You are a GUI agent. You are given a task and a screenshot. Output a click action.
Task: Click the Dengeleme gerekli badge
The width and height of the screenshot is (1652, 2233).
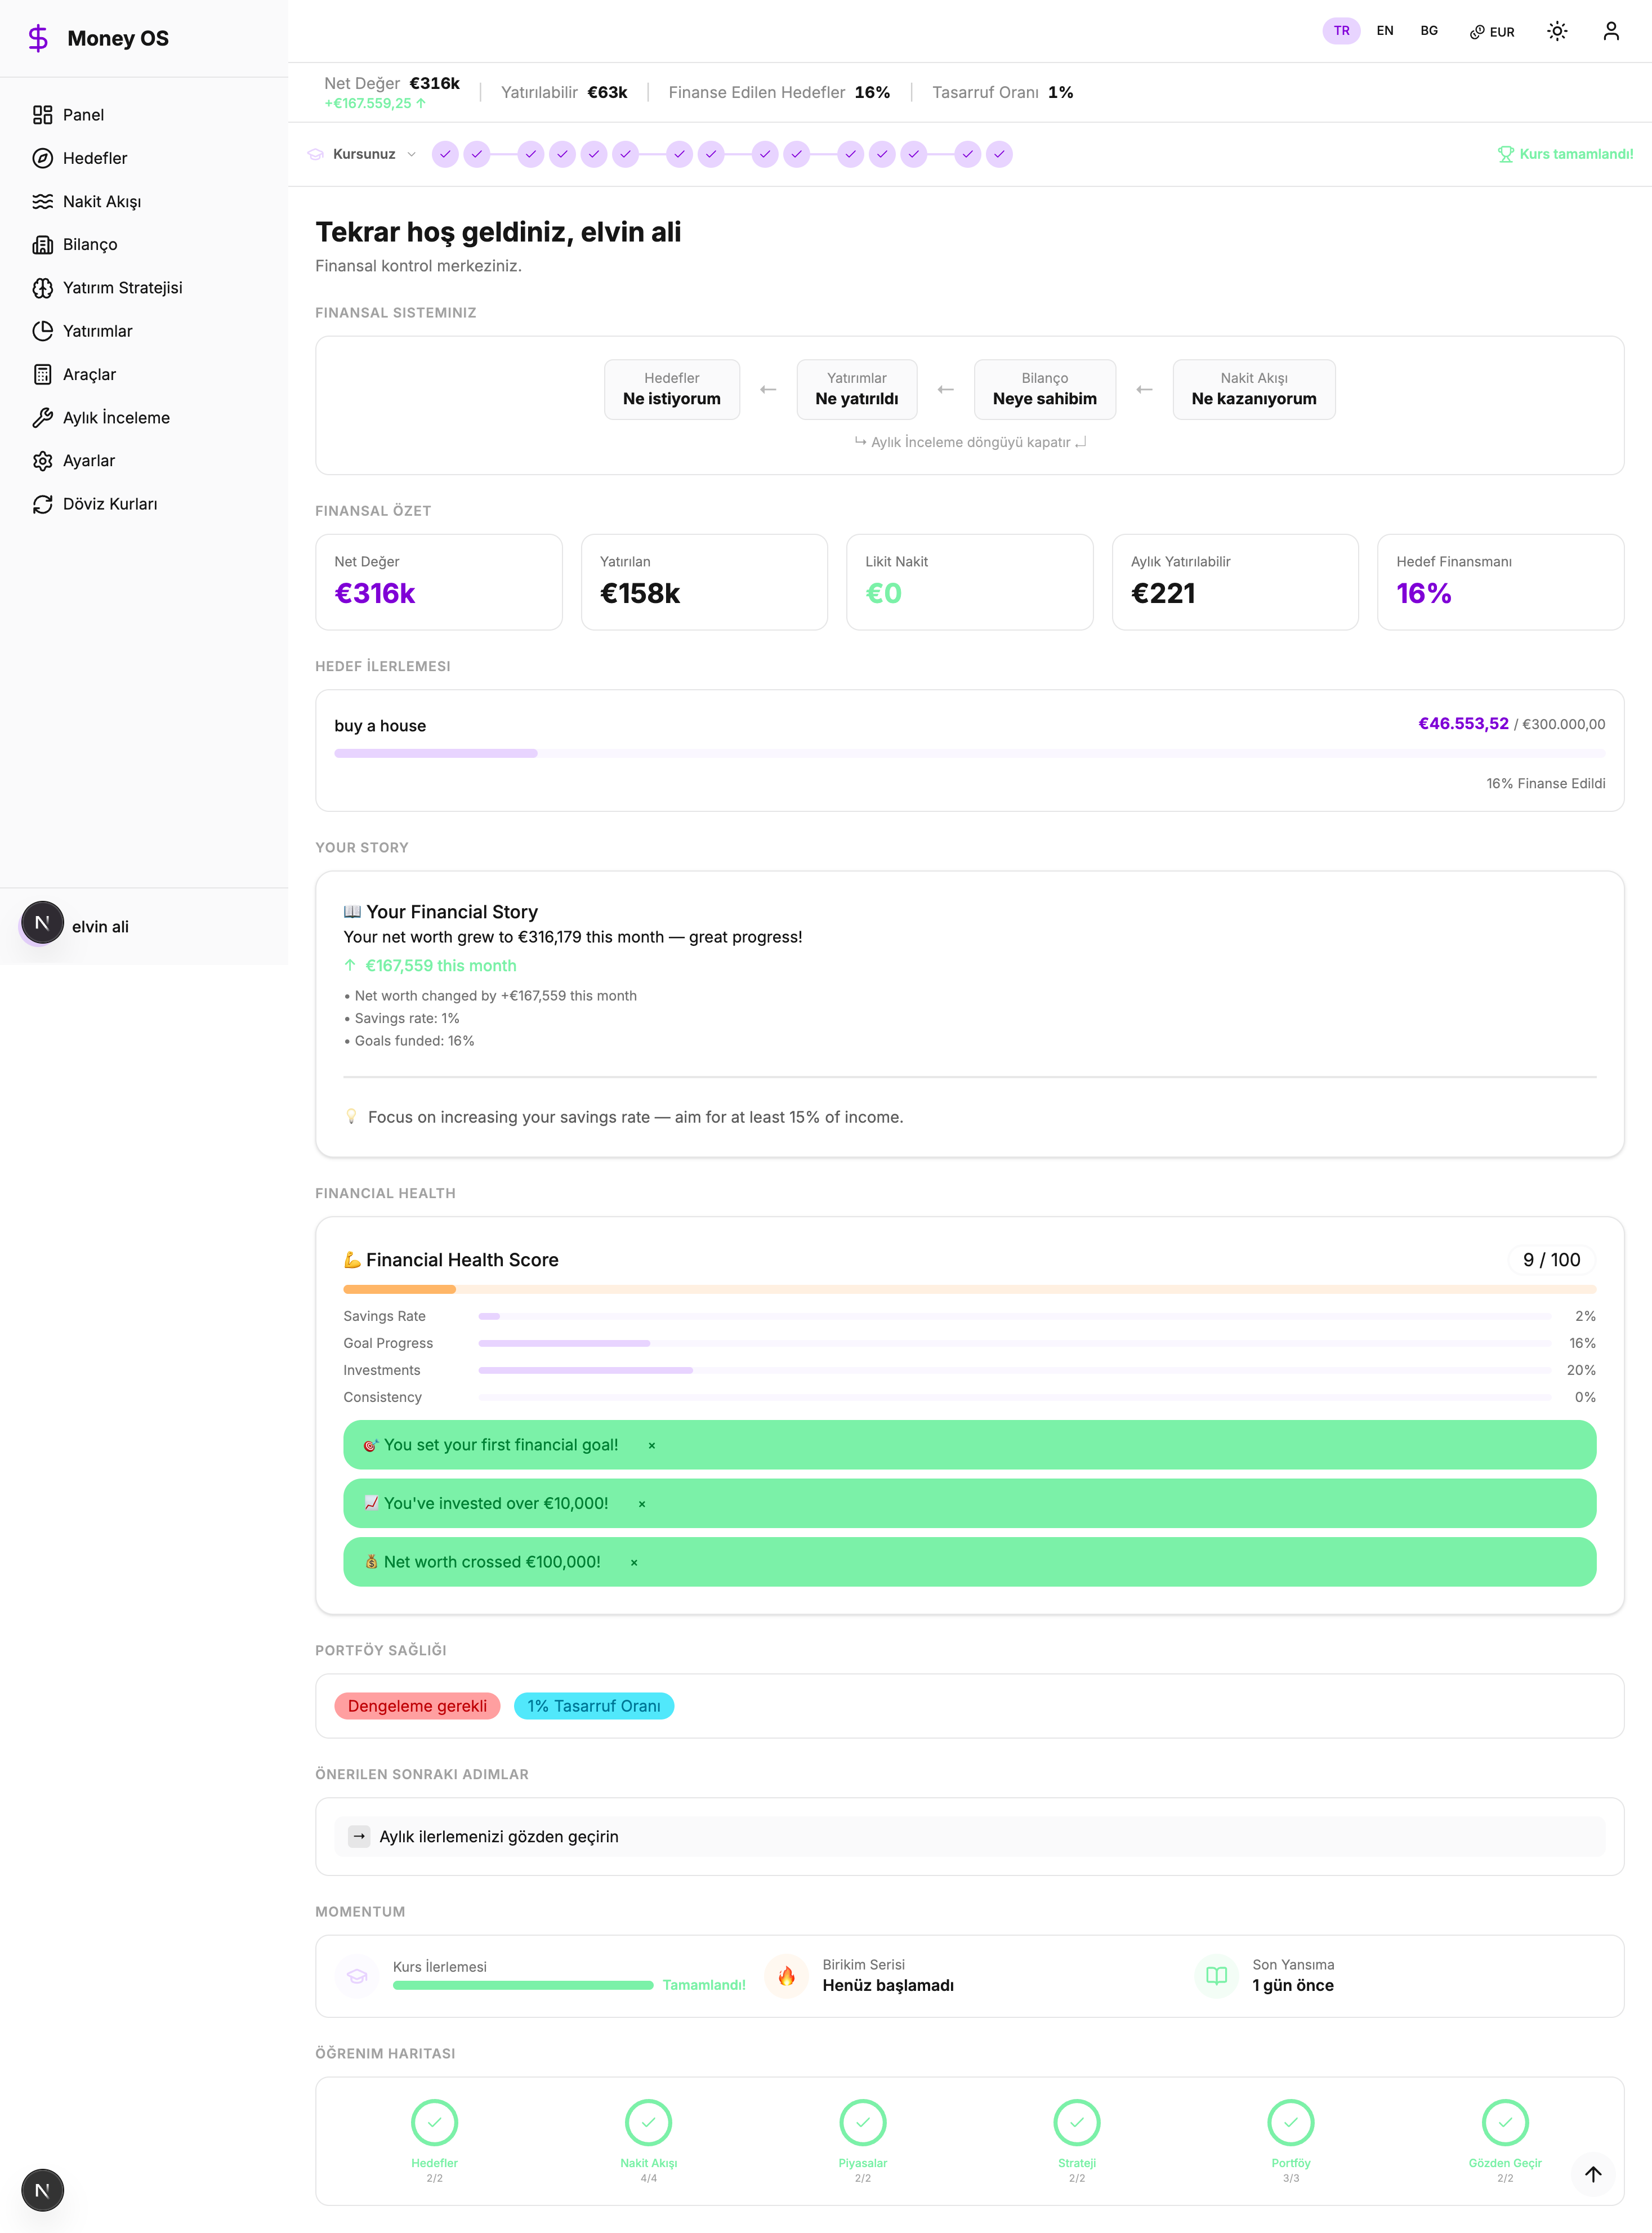pos(417,1706)
